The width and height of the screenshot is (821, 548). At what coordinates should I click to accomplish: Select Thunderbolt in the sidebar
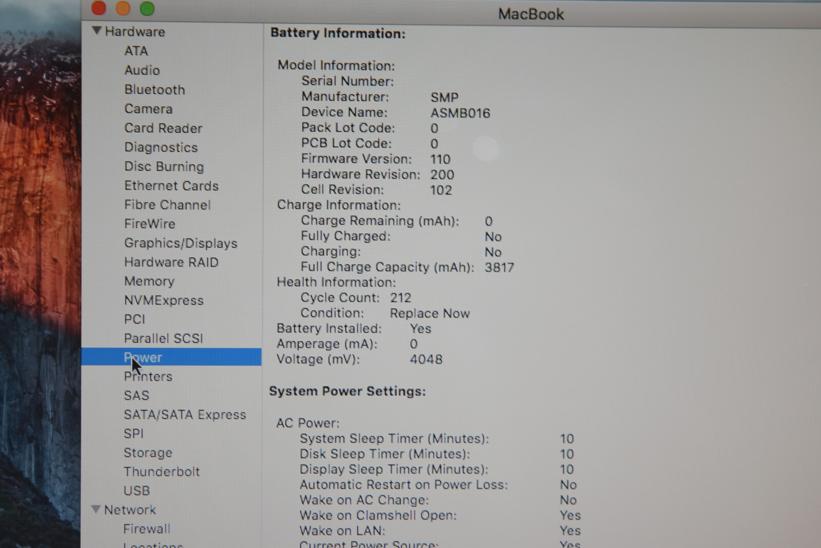pyautogui.click(x=162, y=472)
